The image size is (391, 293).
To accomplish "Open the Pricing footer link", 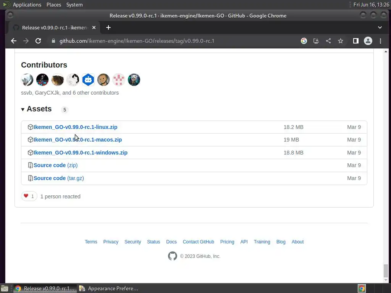I will pyautogui.click(x=227, y=242).
